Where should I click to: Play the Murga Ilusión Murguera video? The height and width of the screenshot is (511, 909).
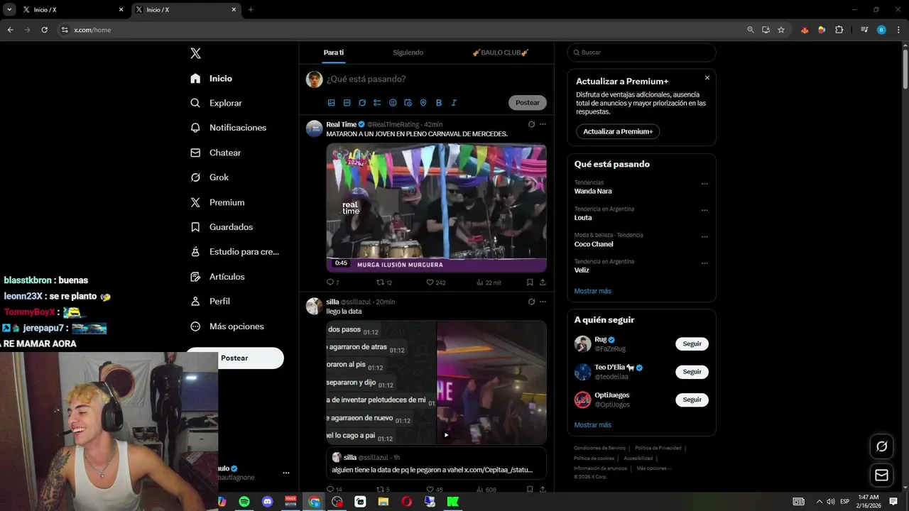point(436,208)
